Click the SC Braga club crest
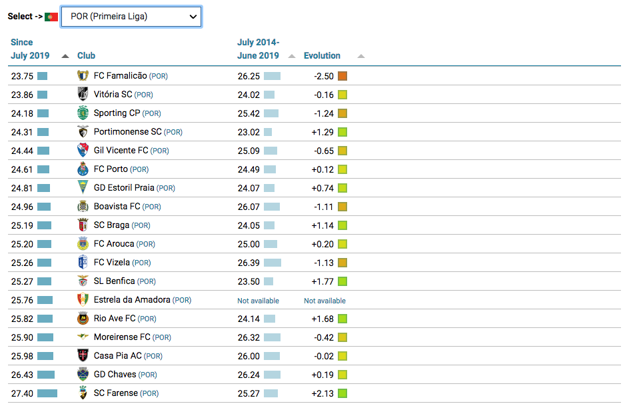The width and height of the screenshot is (631, 412). (83, 225)
